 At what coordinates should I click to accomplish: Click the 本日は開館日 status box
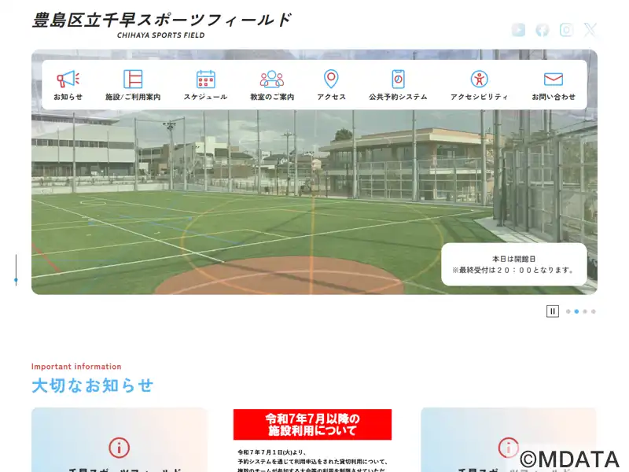514,264
